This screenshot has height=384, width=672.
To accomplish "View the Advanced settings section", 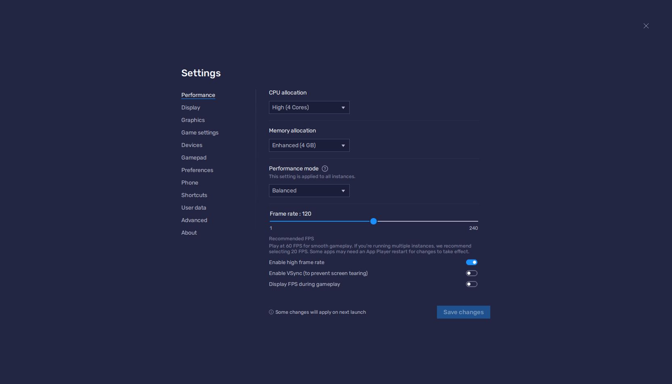I will coord(194,220).
